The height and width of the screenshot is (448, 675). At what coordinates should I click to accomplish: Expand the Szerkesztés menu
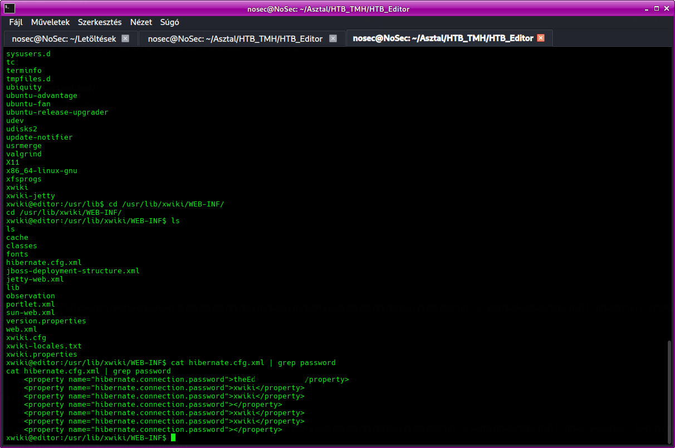coord(100,22)
